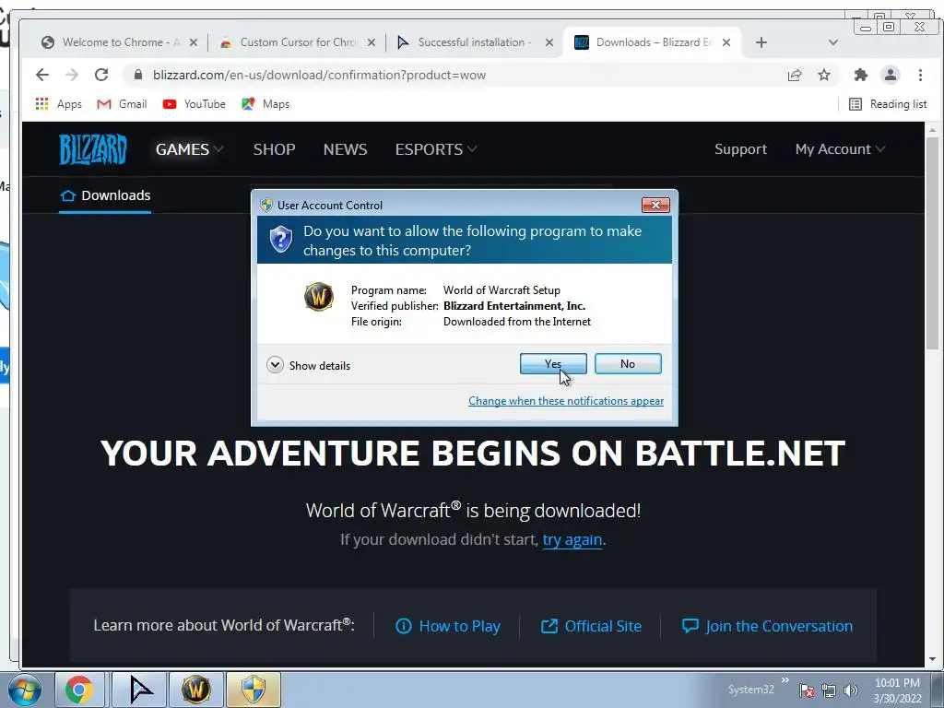Switch to Successful installation tab
Screen dimensions: 944x708
click(x=475, y=42)
